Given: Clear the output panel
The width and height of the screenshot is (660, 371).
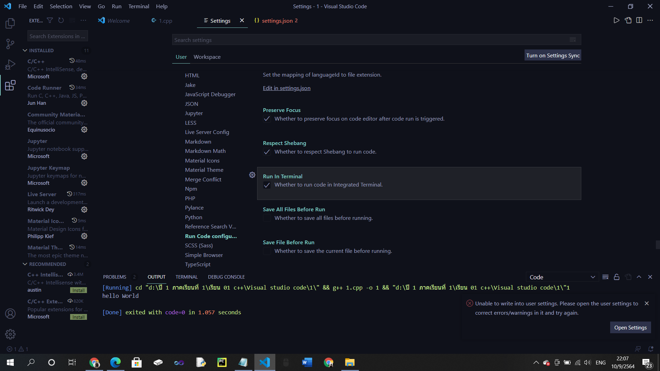Looking at the screenshot, I should point(605,277).
